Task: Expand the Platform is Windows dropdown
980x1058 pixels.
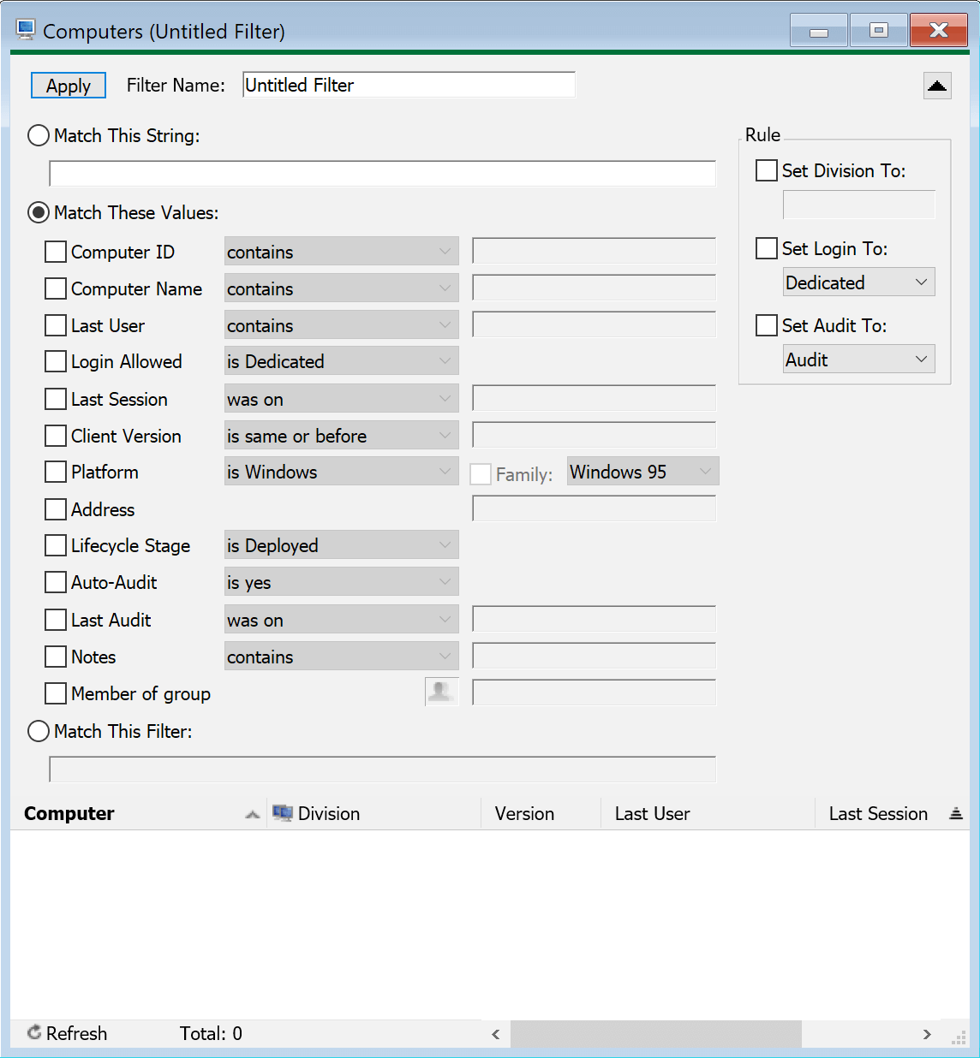Action: 341,472
